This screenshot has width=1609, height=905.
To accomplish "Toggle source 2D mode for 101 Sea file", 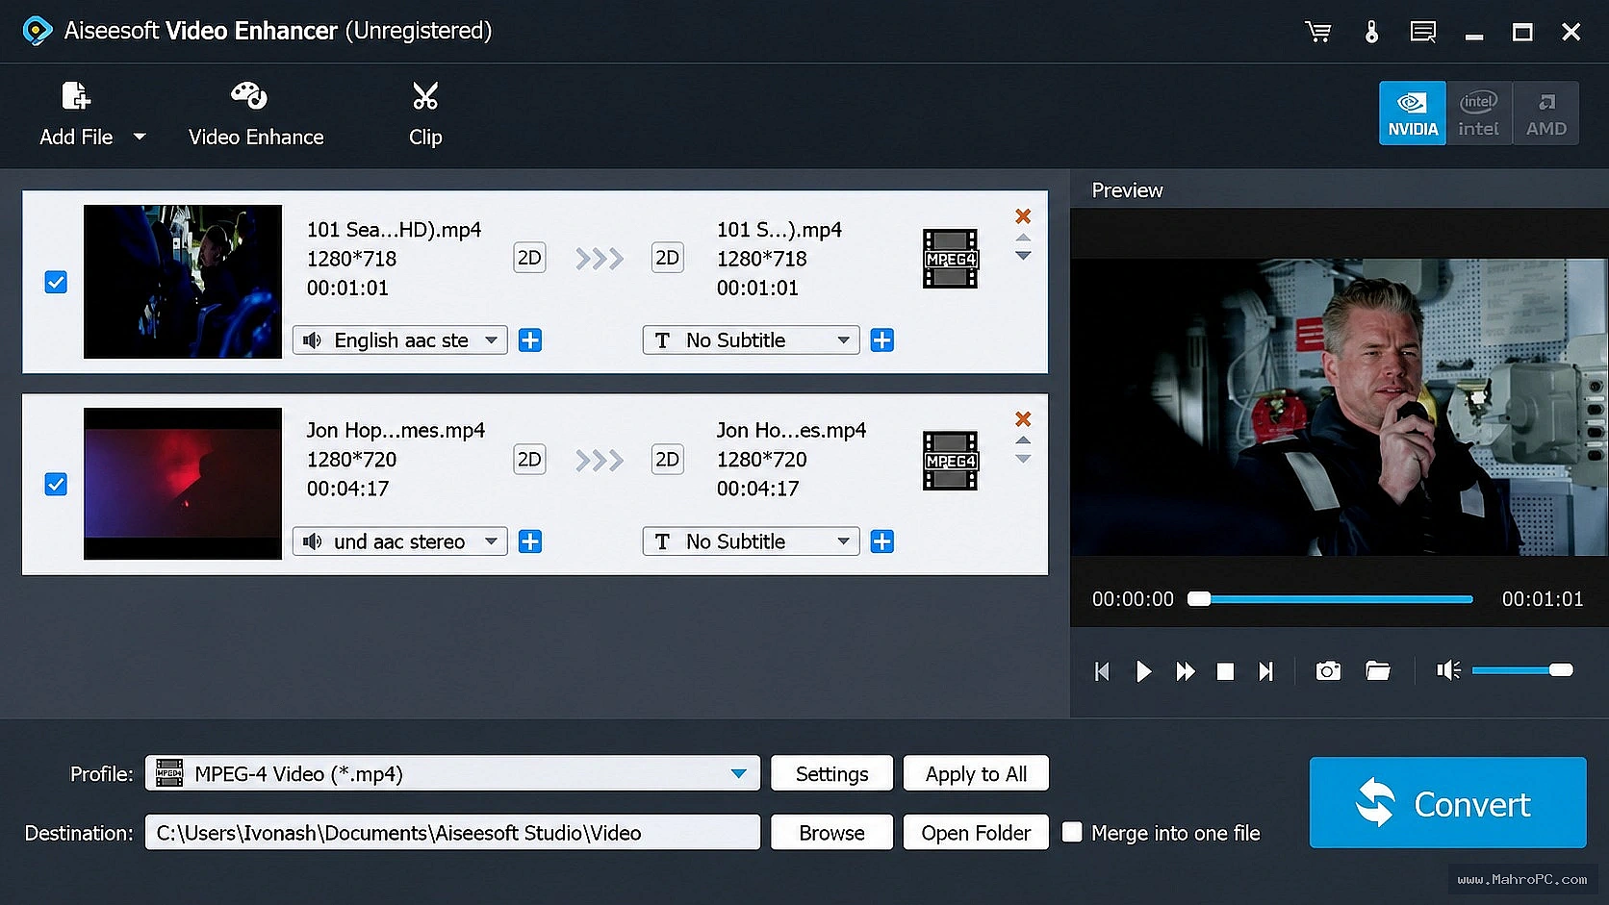I will [529, 258].
